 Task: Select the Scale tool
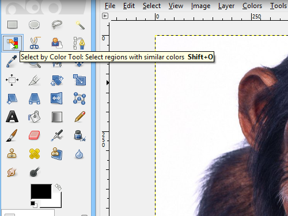click(x=79, y=80)
